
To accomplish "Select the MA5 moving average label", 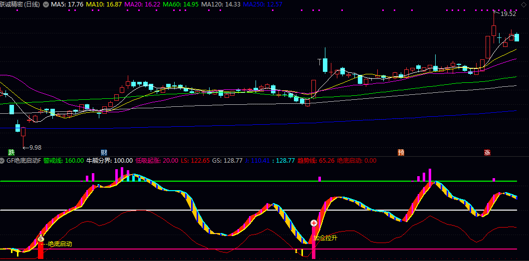I will (x=67, y=4).
